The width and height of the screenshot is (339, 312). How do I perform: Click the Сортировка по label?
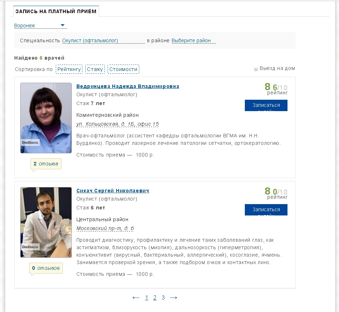pos(34,69)
